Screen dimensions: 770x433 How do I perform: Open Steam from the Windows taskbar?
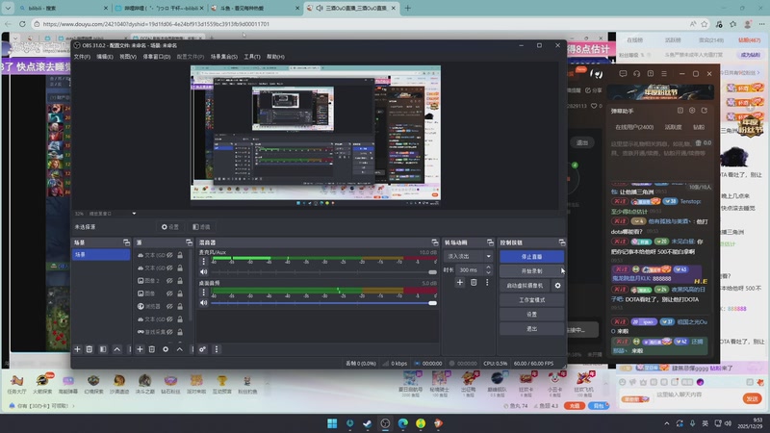(x=368, y=423)
